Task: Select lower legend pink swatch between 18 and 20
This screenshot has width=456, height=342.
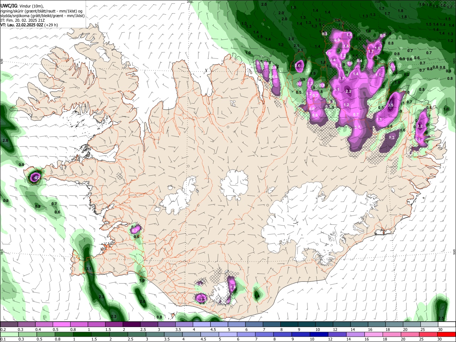Action: pyautogui.click(x=392, y=334)
